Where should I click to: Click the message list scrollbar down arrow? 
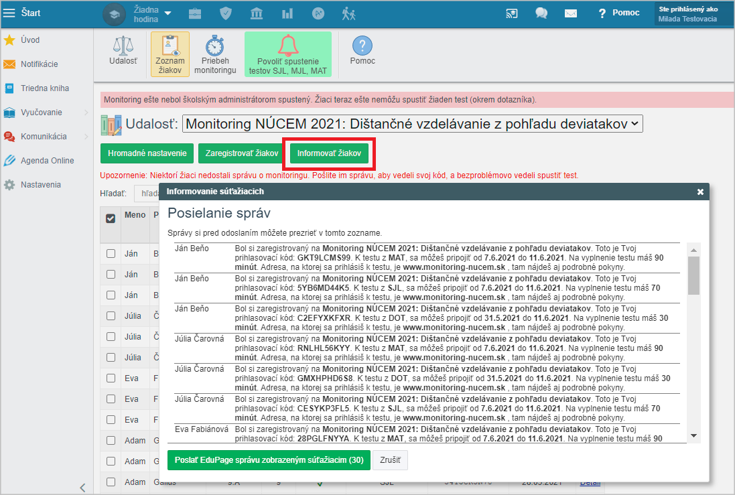pos(694,435)
